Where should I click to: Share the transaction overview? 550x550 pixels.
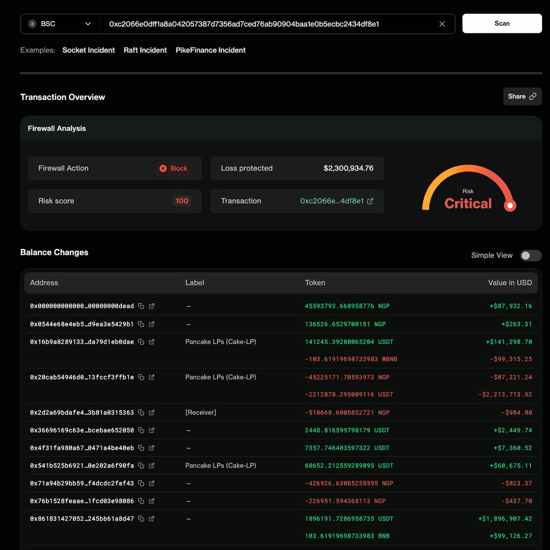[522, 96]
